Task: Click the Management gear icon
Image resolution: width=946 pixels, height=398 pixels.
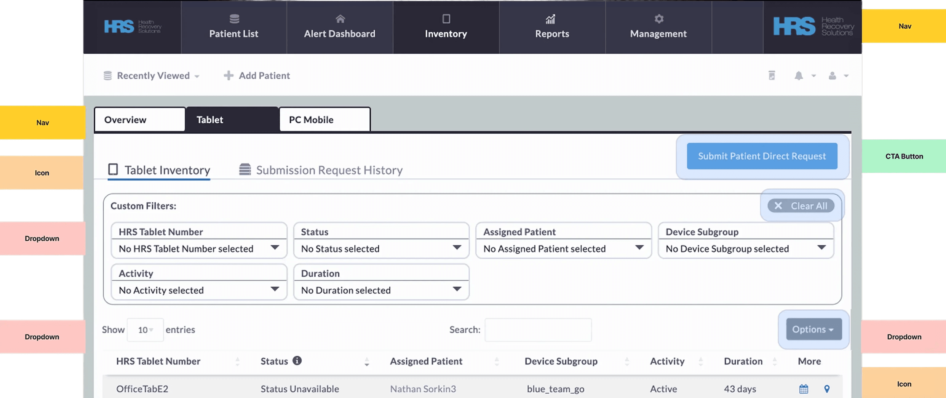Action: point(659,19)
